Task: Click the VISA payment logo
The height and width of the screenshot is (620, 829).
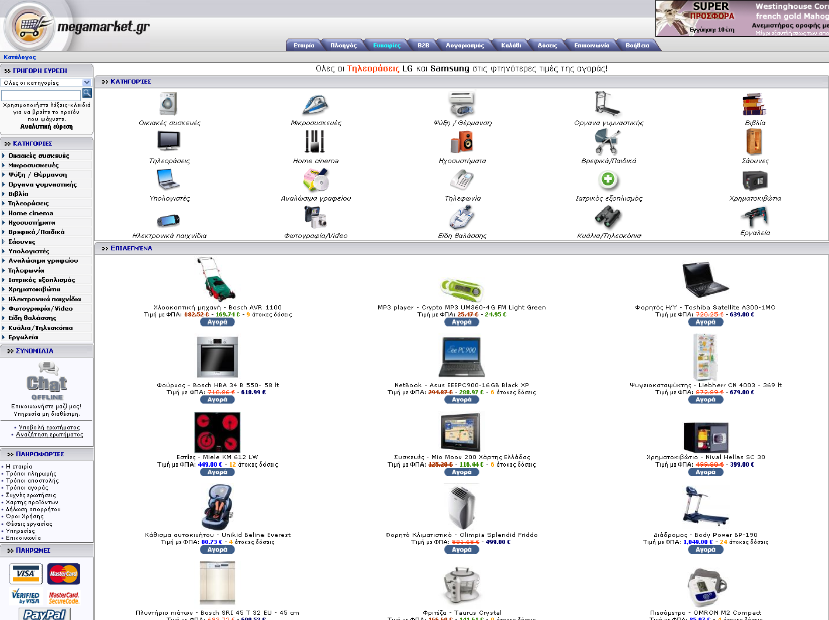Action: click(x=26, y=574)
